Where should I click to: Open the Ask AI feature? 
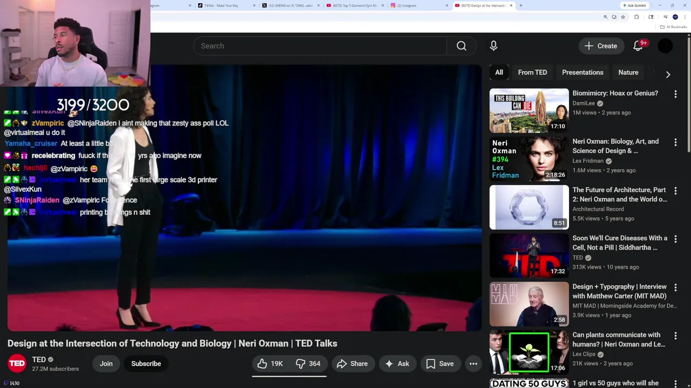tap(397, 364)
